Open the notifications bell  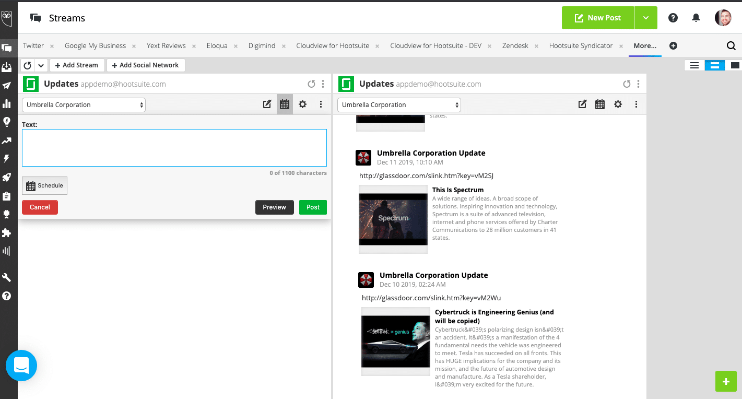click(x=696, y=18)
